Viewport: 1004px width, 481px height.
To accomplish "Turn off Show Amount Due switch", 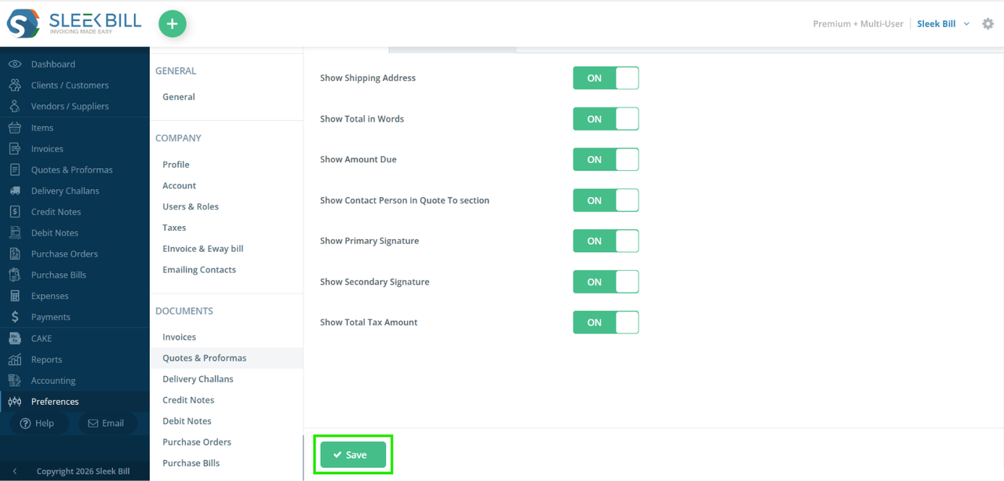I will point(606,159).
